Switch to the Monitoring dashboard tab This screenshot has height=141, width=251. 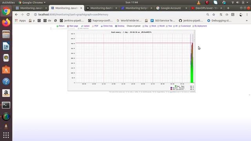click(x=102, y=8)
